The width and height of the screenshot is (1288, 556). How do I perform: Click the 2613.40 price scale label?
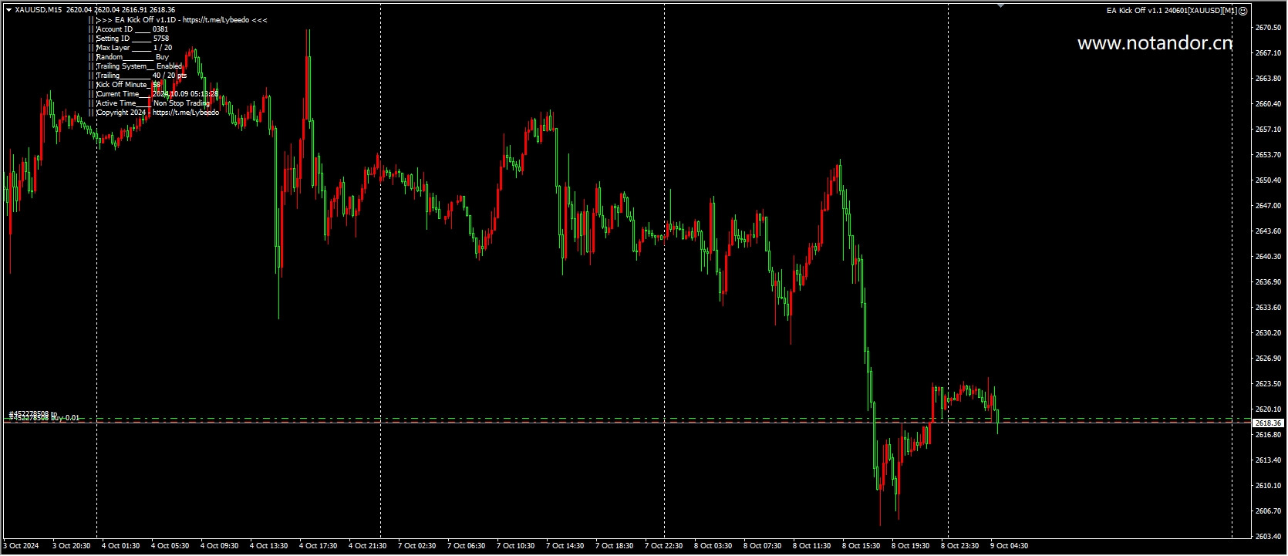(x=1268, y=460)
